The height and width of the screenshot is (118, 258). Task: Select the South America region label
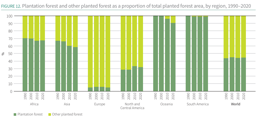pyautogui.click(x=197, y=104)
